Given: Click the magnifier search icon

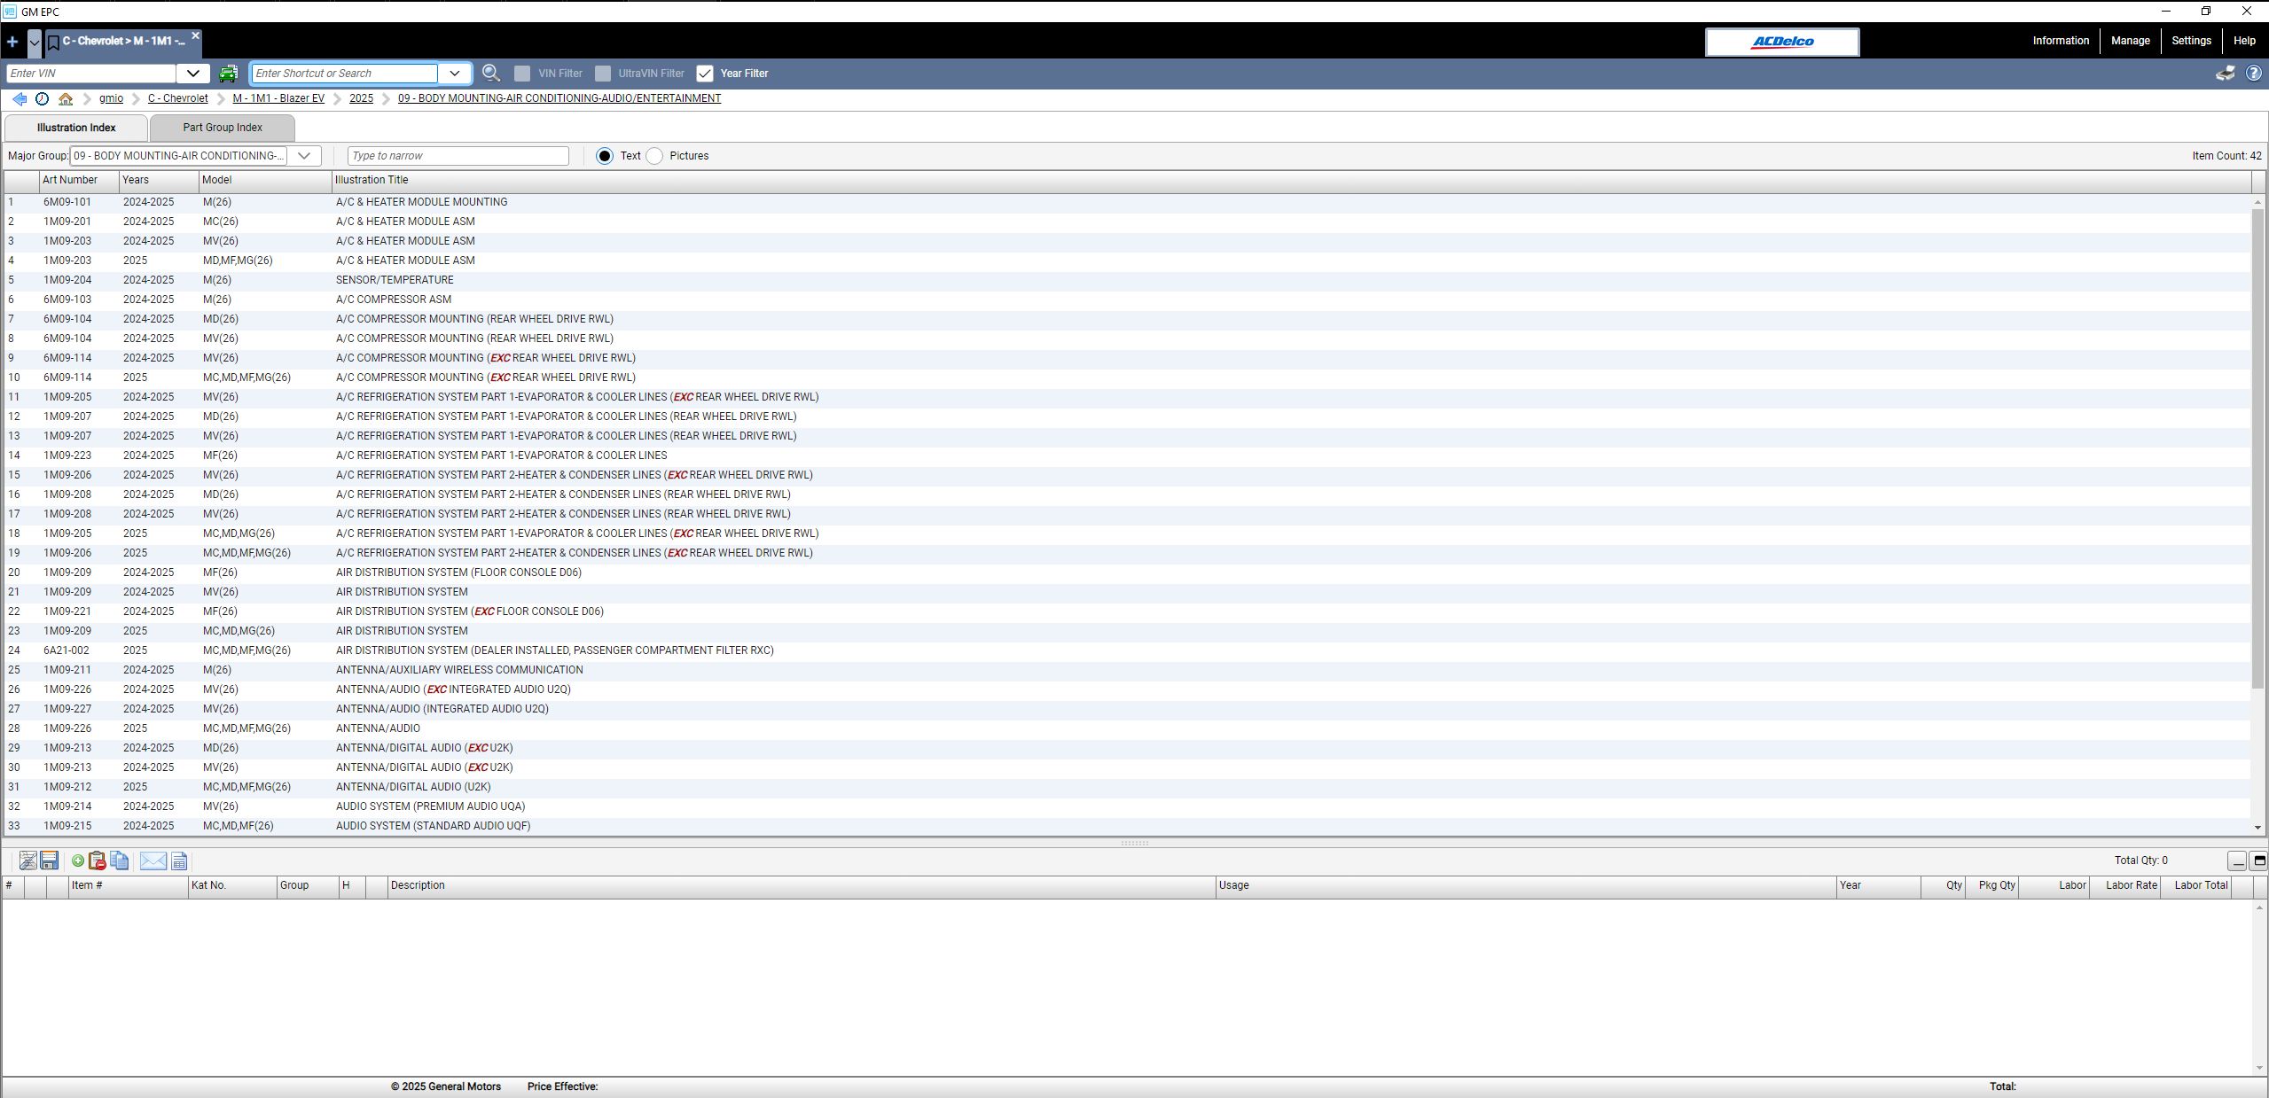Looking at the screenshot, I should 491,74.
